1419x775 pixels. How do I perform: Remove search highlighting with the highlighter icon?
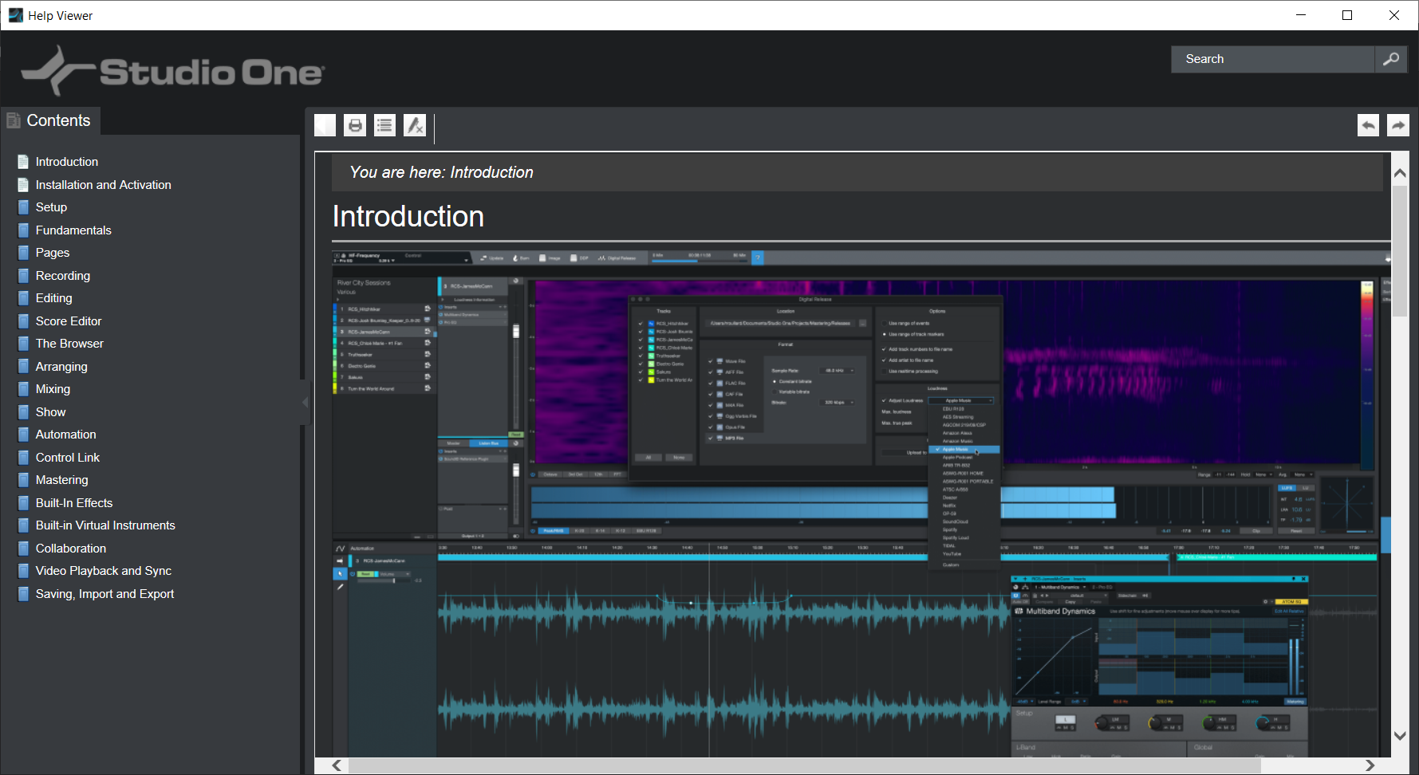[x=414, y=124]
